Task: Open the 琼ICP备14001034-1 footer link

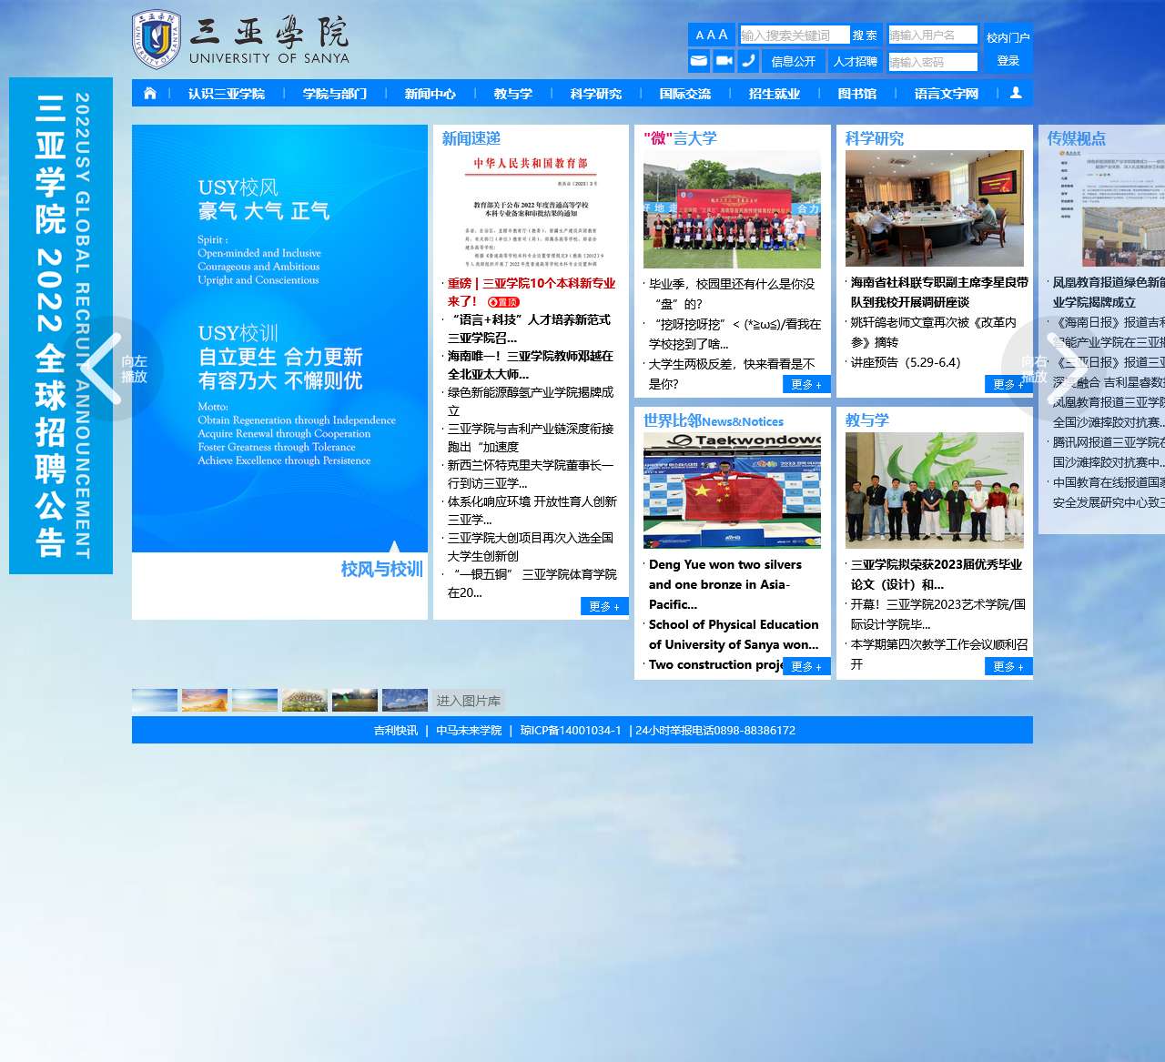Action: point(571,730)
